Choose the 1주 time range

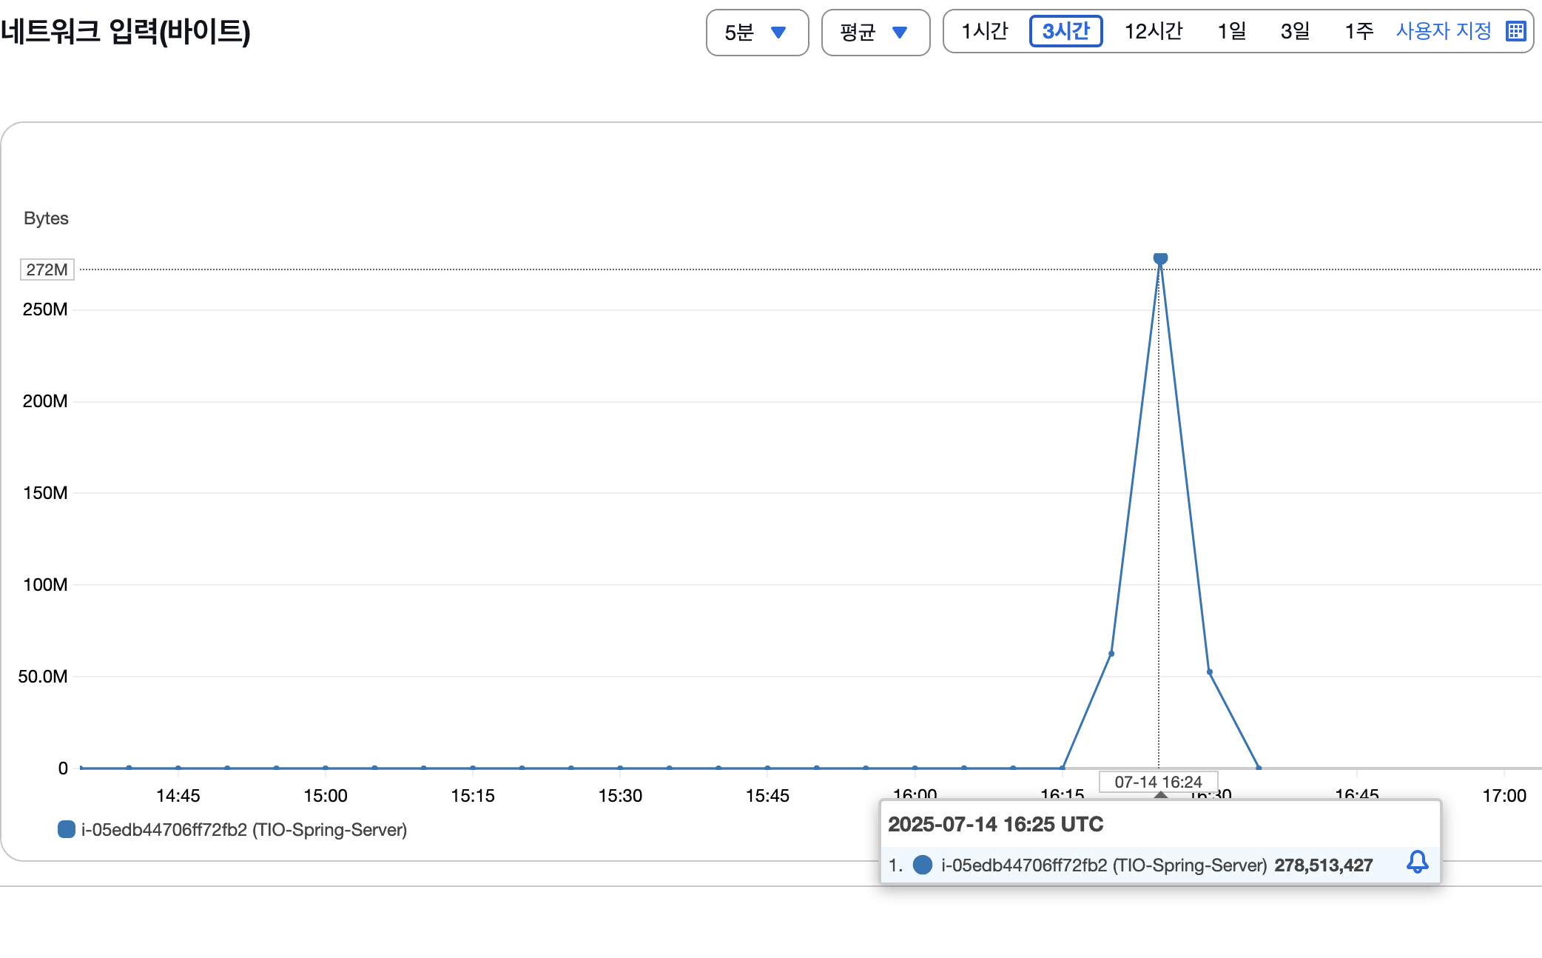coord(1358,31)
